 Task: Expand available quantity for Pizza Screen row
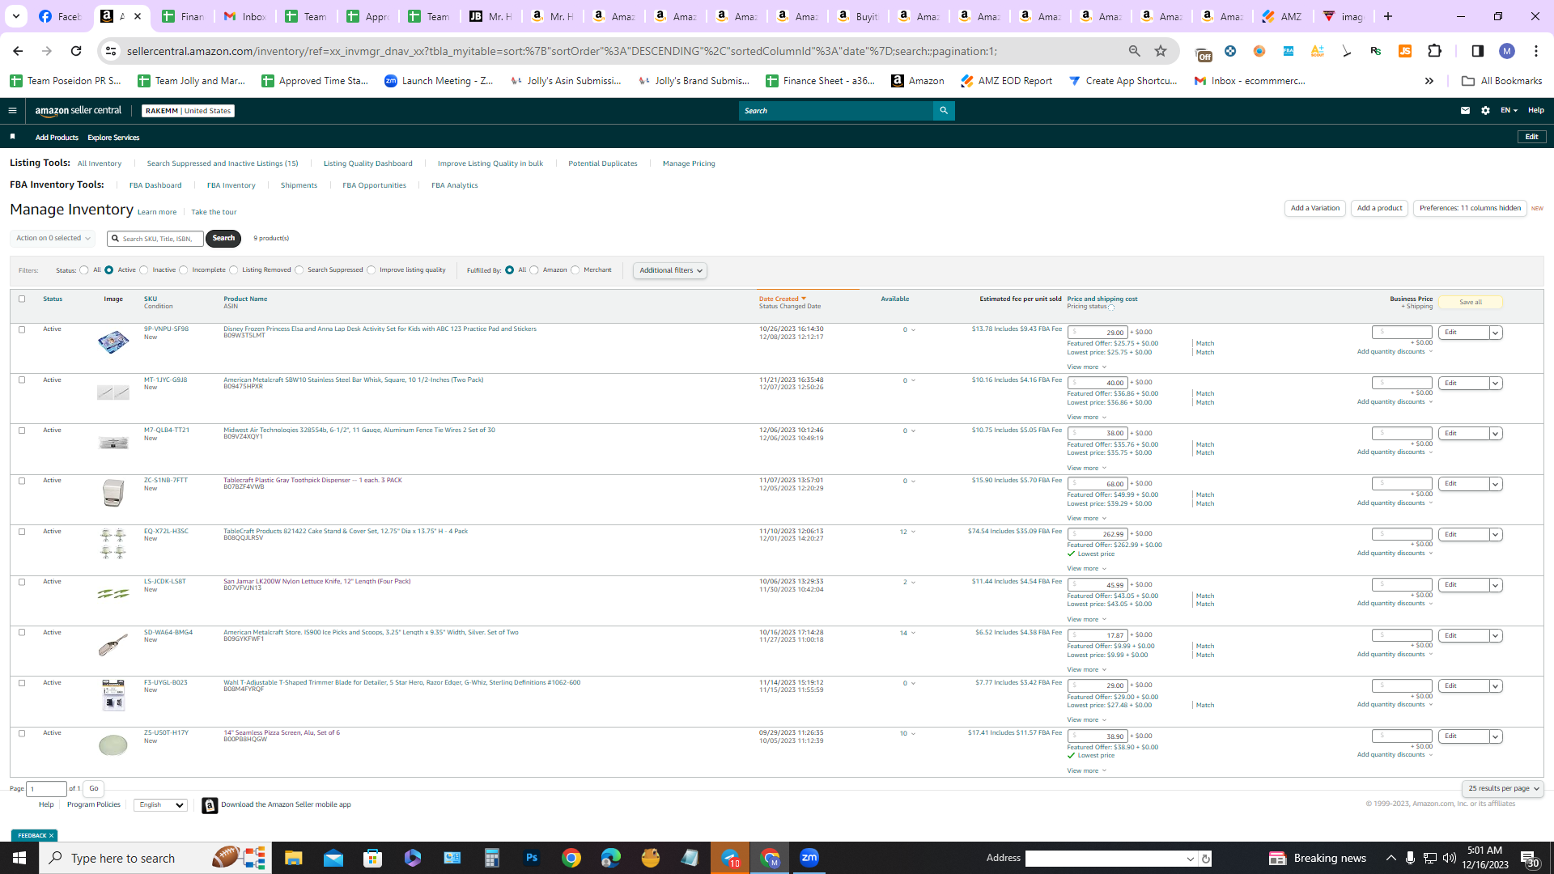coord(914,734)
